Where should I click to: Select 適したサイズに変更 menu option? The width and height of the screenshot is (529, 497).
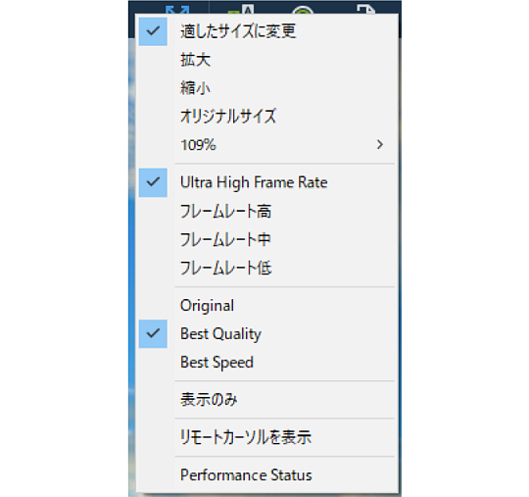[x=266, y=31]
